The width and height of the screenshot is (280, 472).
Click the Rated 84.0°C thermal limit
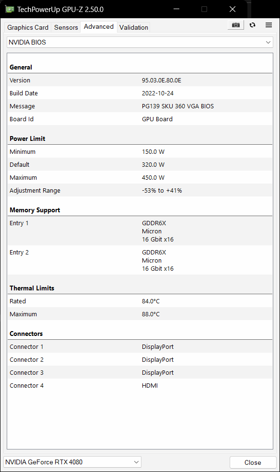[140, 301]
